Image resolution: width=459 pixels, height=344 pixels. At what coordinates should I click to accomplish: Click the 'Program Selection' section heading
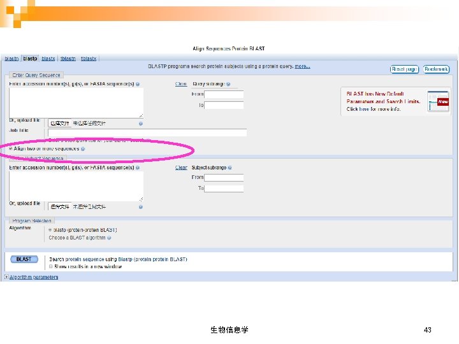tap(32, 221)
